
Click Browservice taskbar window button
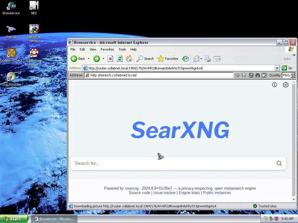(54, 219)
